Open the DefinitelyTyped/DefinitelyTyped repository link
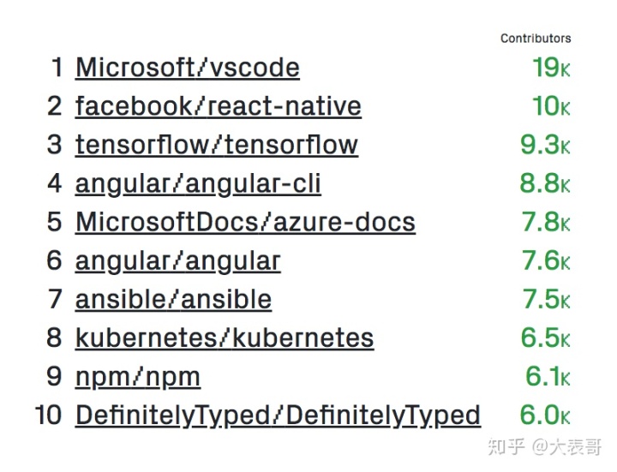 click(x=279, y=415)
